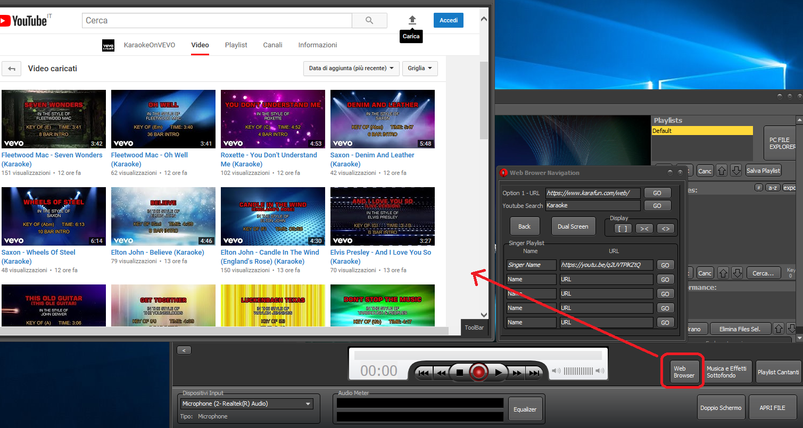
Task: Expand the Griglia view dropdown
Action: 420,68
